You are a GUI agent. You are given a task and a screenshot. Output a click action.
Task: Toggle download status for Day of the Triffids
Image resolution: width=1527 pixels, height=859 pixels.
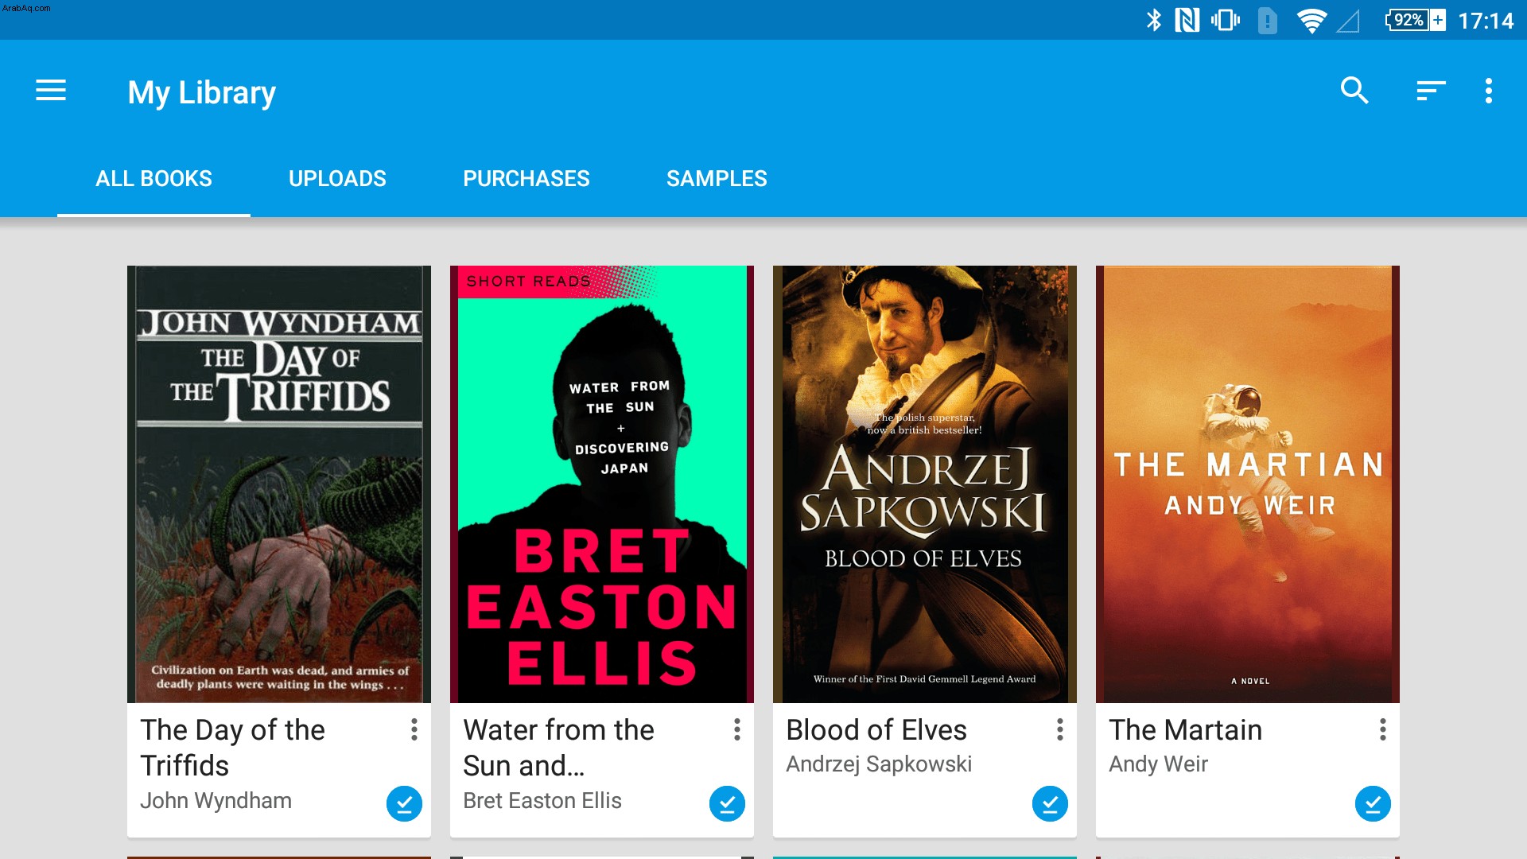[404, 803]
